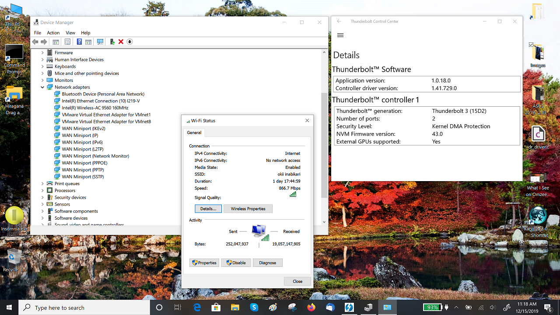Select the Command Prompt desktop shortcut
The height and width of the screenshot is (315, 560).
tap(14, 59)
